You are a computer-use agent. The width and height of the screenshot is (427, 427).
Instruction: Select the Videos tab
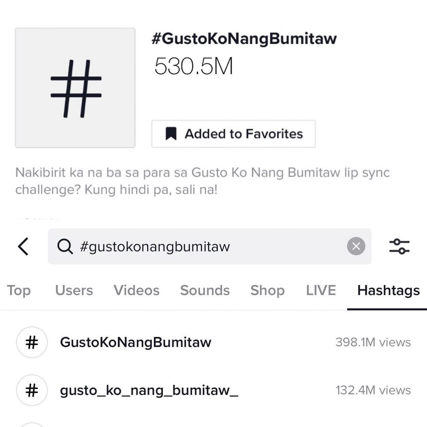[136, 291]
